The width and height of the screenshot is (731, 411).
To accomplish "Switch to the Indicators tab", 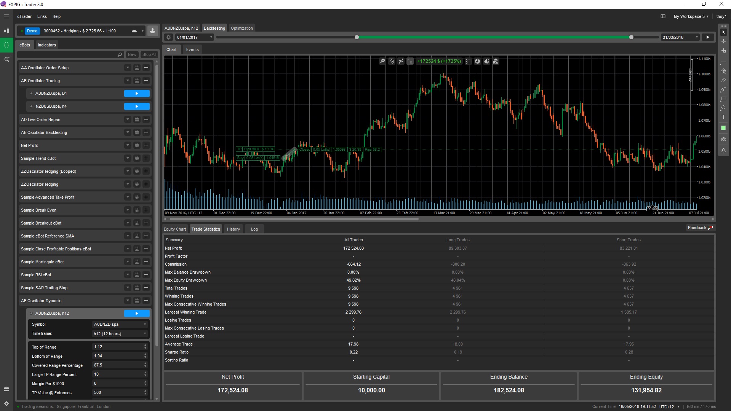I will click(x=47, y=45).
